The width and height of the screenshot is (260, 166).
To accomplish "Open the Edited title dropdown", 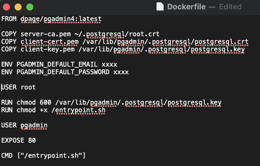I will (x=230, y=7).
